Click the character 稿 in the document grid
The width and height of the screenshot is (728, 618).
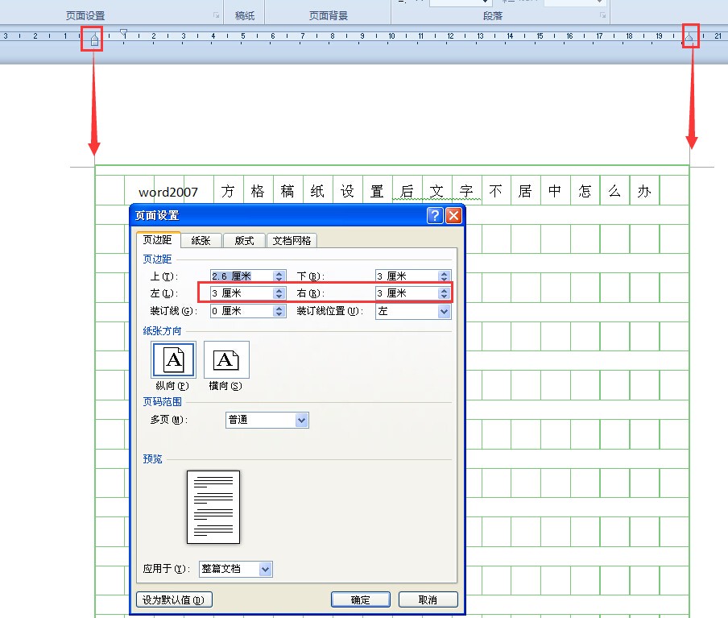[x=287, y=191]
